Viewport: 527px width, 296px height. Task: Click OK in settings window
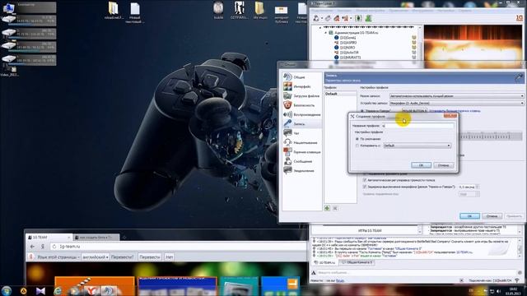point(469,216)
